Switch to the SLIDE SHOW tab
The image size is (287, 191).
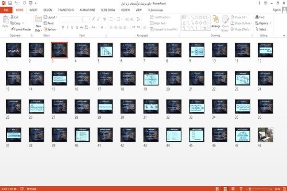[x=108, y=10]
